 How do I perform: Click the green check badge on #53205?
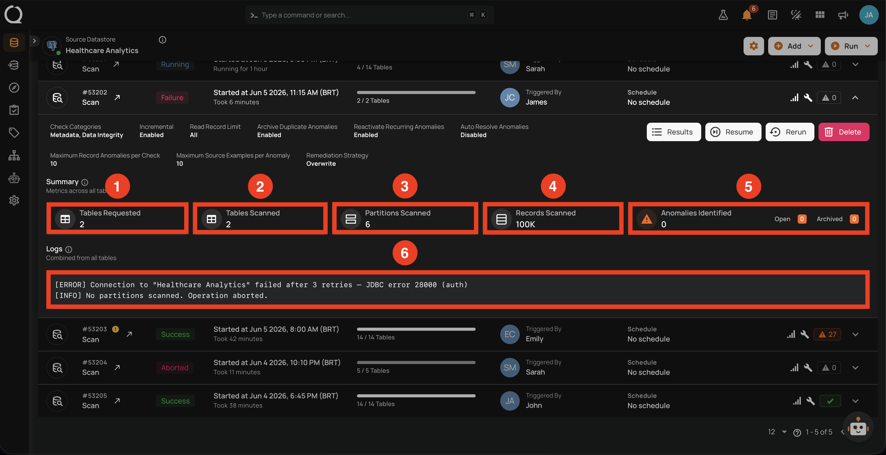[x=830, y=401]
